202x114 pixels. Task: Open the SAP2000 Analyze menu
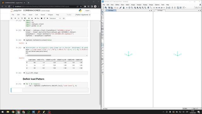click(x=139, y=5)
